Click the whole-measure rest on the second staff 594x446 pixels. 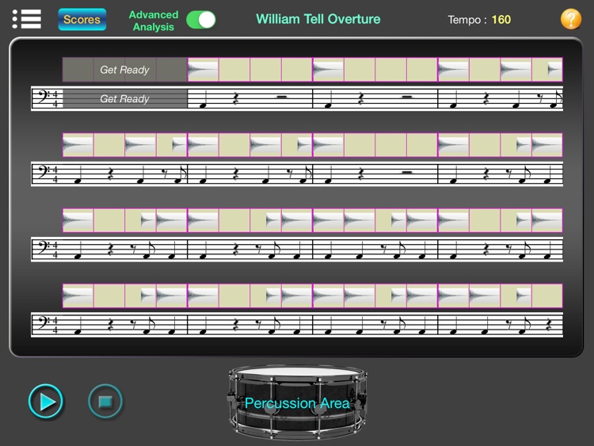[406, 172]
